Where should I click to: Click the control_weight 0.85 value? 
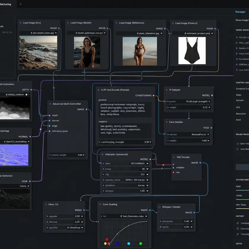coord(80,155)
